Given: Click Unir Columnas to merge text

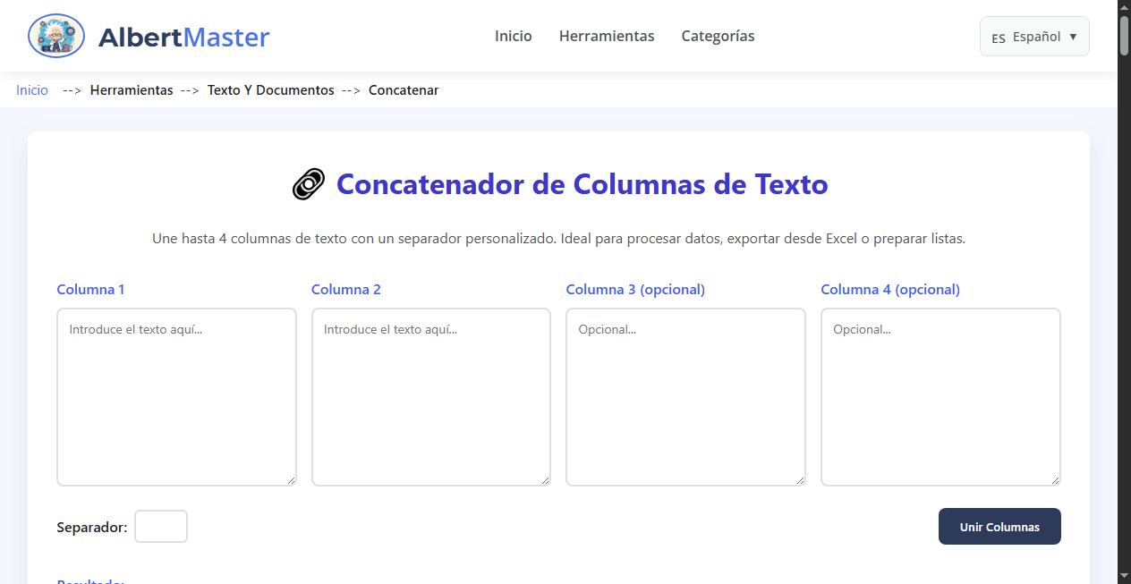Looking at the screenshot, I should click(x=999, y=526).
